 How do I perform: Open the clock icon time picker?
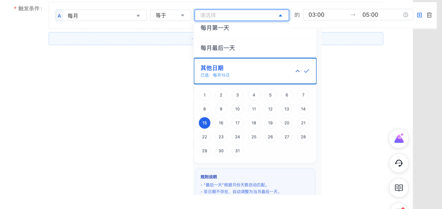(x=406, y=15)
